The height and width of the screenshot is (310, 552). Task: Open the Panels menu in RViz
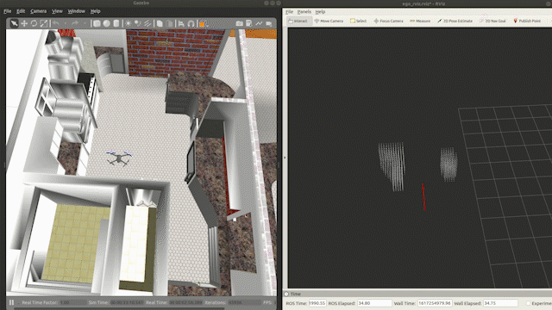[x=304, y=11]
